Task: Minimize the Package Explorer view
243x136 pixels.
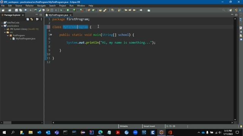Action: pos(36,15)
